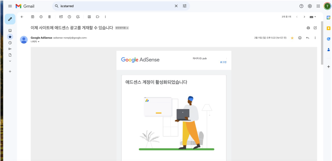The height and width of the screenshot is (161, 332).
Task: Open Google Keep side panel
Action: [x=328, y=28]
